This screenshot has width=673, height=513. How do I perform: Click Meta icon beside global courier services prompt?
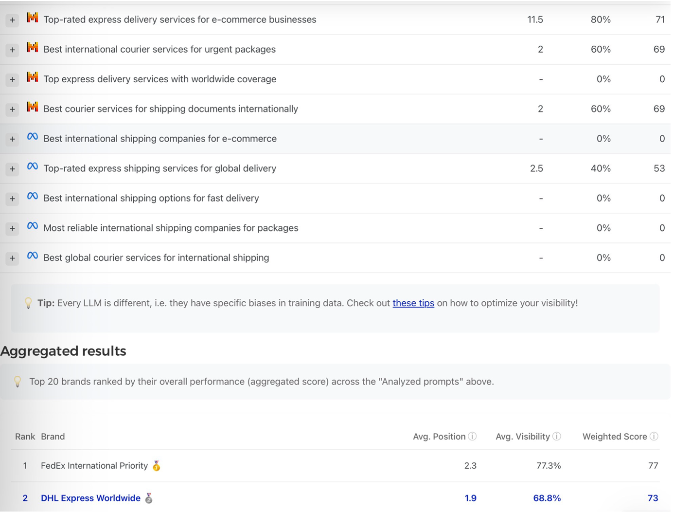coord(33,256)
